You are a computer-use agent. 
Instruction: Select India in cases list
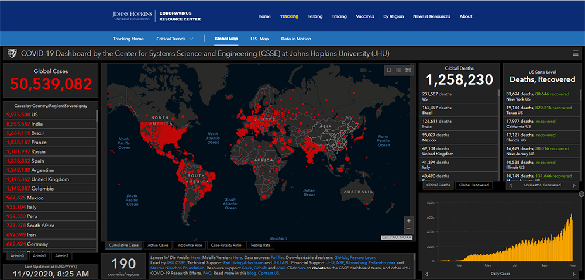pyautogui.click(x=50, y=124)
